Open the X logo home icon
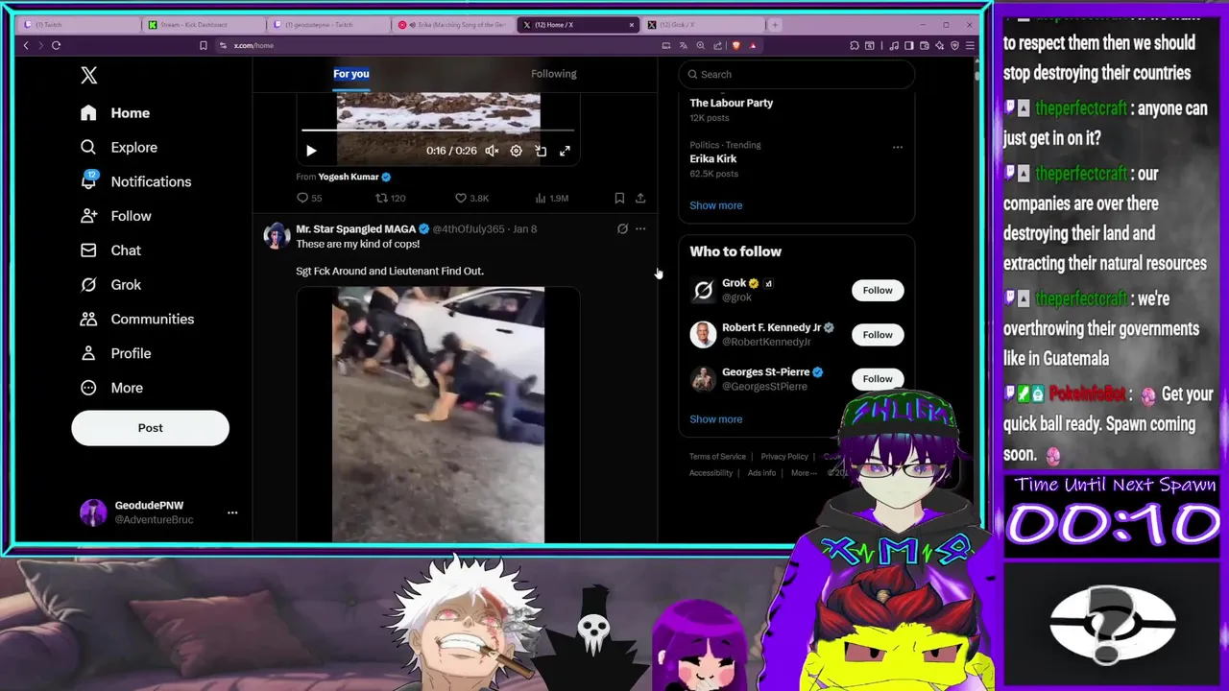The width and height of the screenshot is (1229, 691). coord(88,75)
